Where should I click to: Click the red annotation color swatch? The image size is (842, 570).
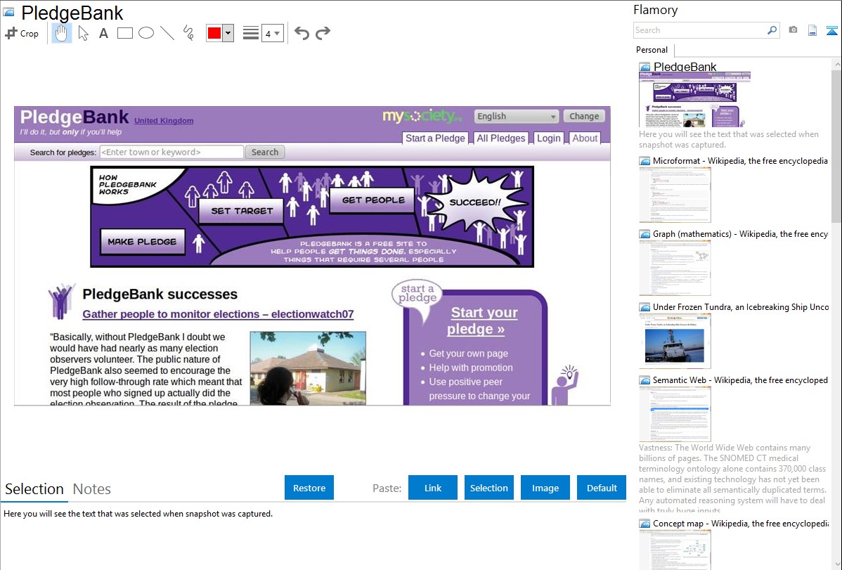point(214,33)
